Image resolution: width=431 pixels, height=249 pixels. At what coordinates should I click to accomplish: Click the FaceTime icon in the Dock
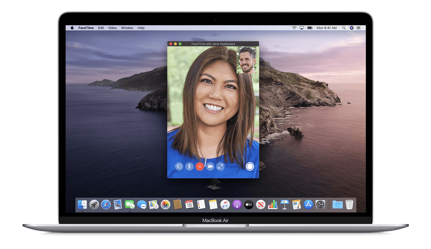[x=130, y=204]
